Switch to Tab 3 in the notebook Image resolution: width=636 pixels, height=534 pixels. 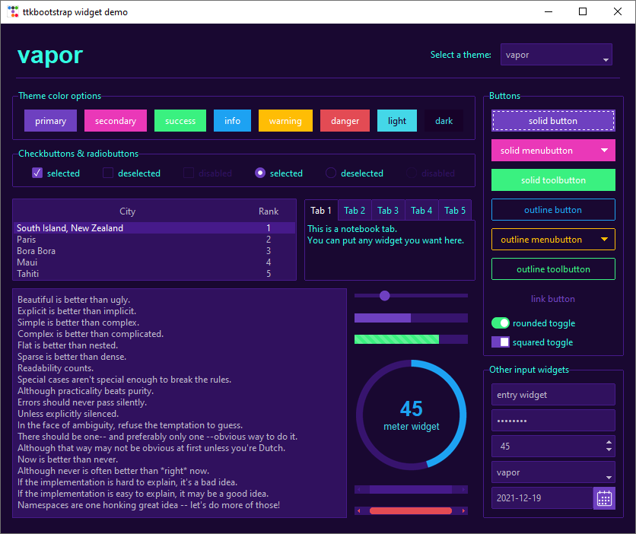(388, 210)
